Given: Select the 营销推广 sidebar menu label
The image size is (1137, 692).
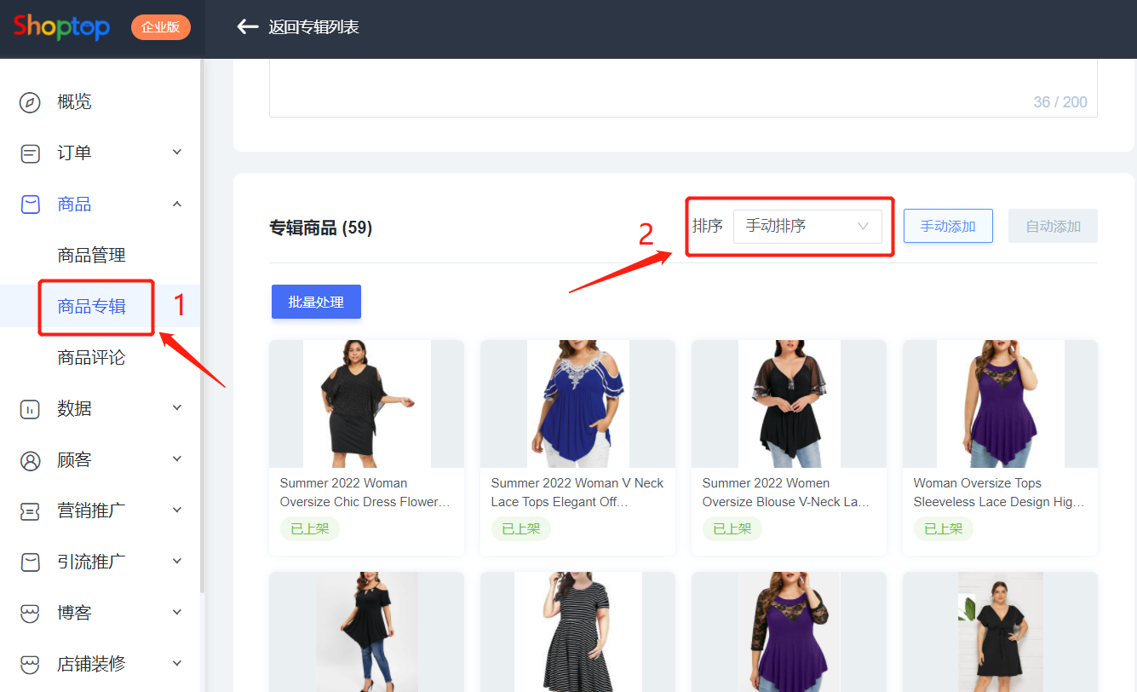Looking at the screenshot, I should click(92, 511).
